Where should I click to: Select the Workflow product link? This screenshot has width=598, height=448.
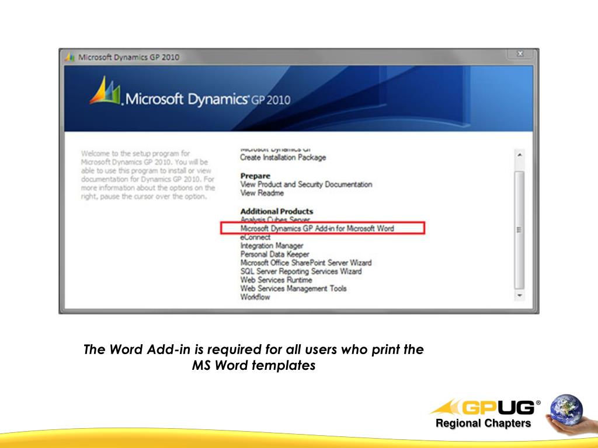(255, 297)
